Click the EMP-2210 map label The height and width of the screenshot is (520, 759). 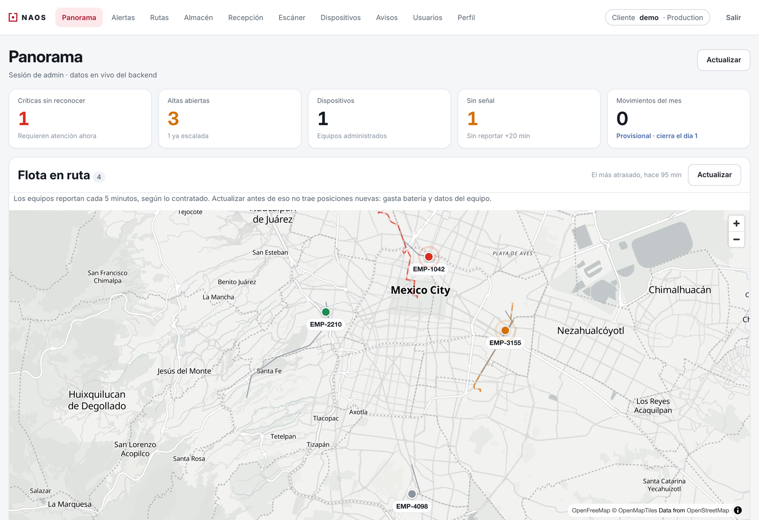coord(326,324)
